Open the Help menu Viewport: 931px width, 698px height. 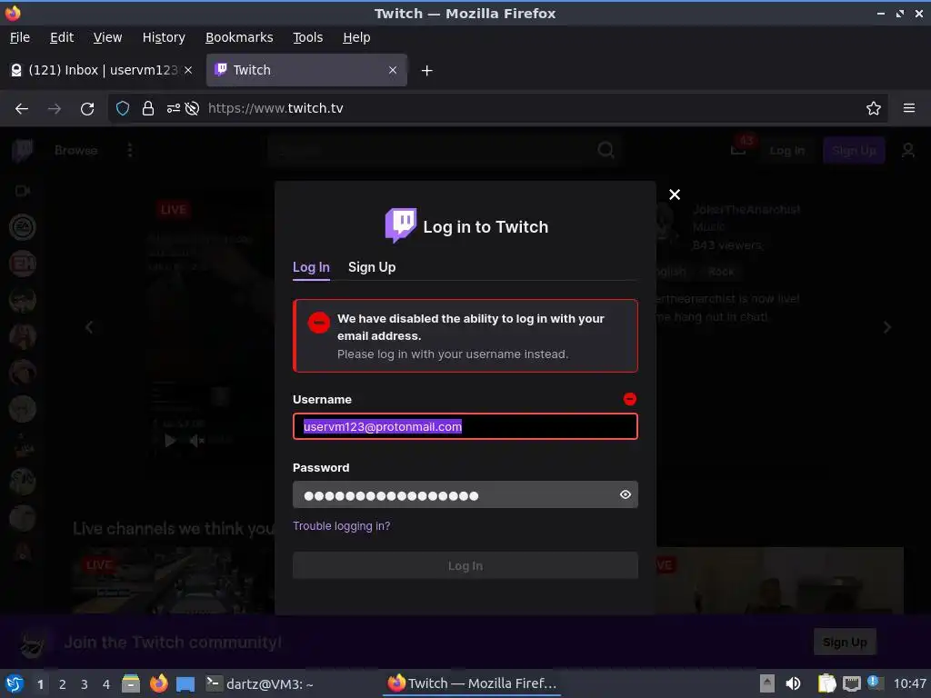(356, 37)
